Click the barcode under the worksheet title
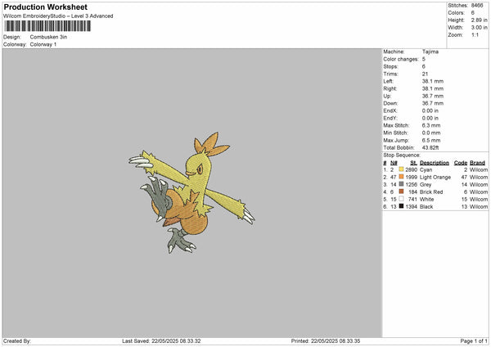This screenshot has width=491, height=347. coord(47,26)
